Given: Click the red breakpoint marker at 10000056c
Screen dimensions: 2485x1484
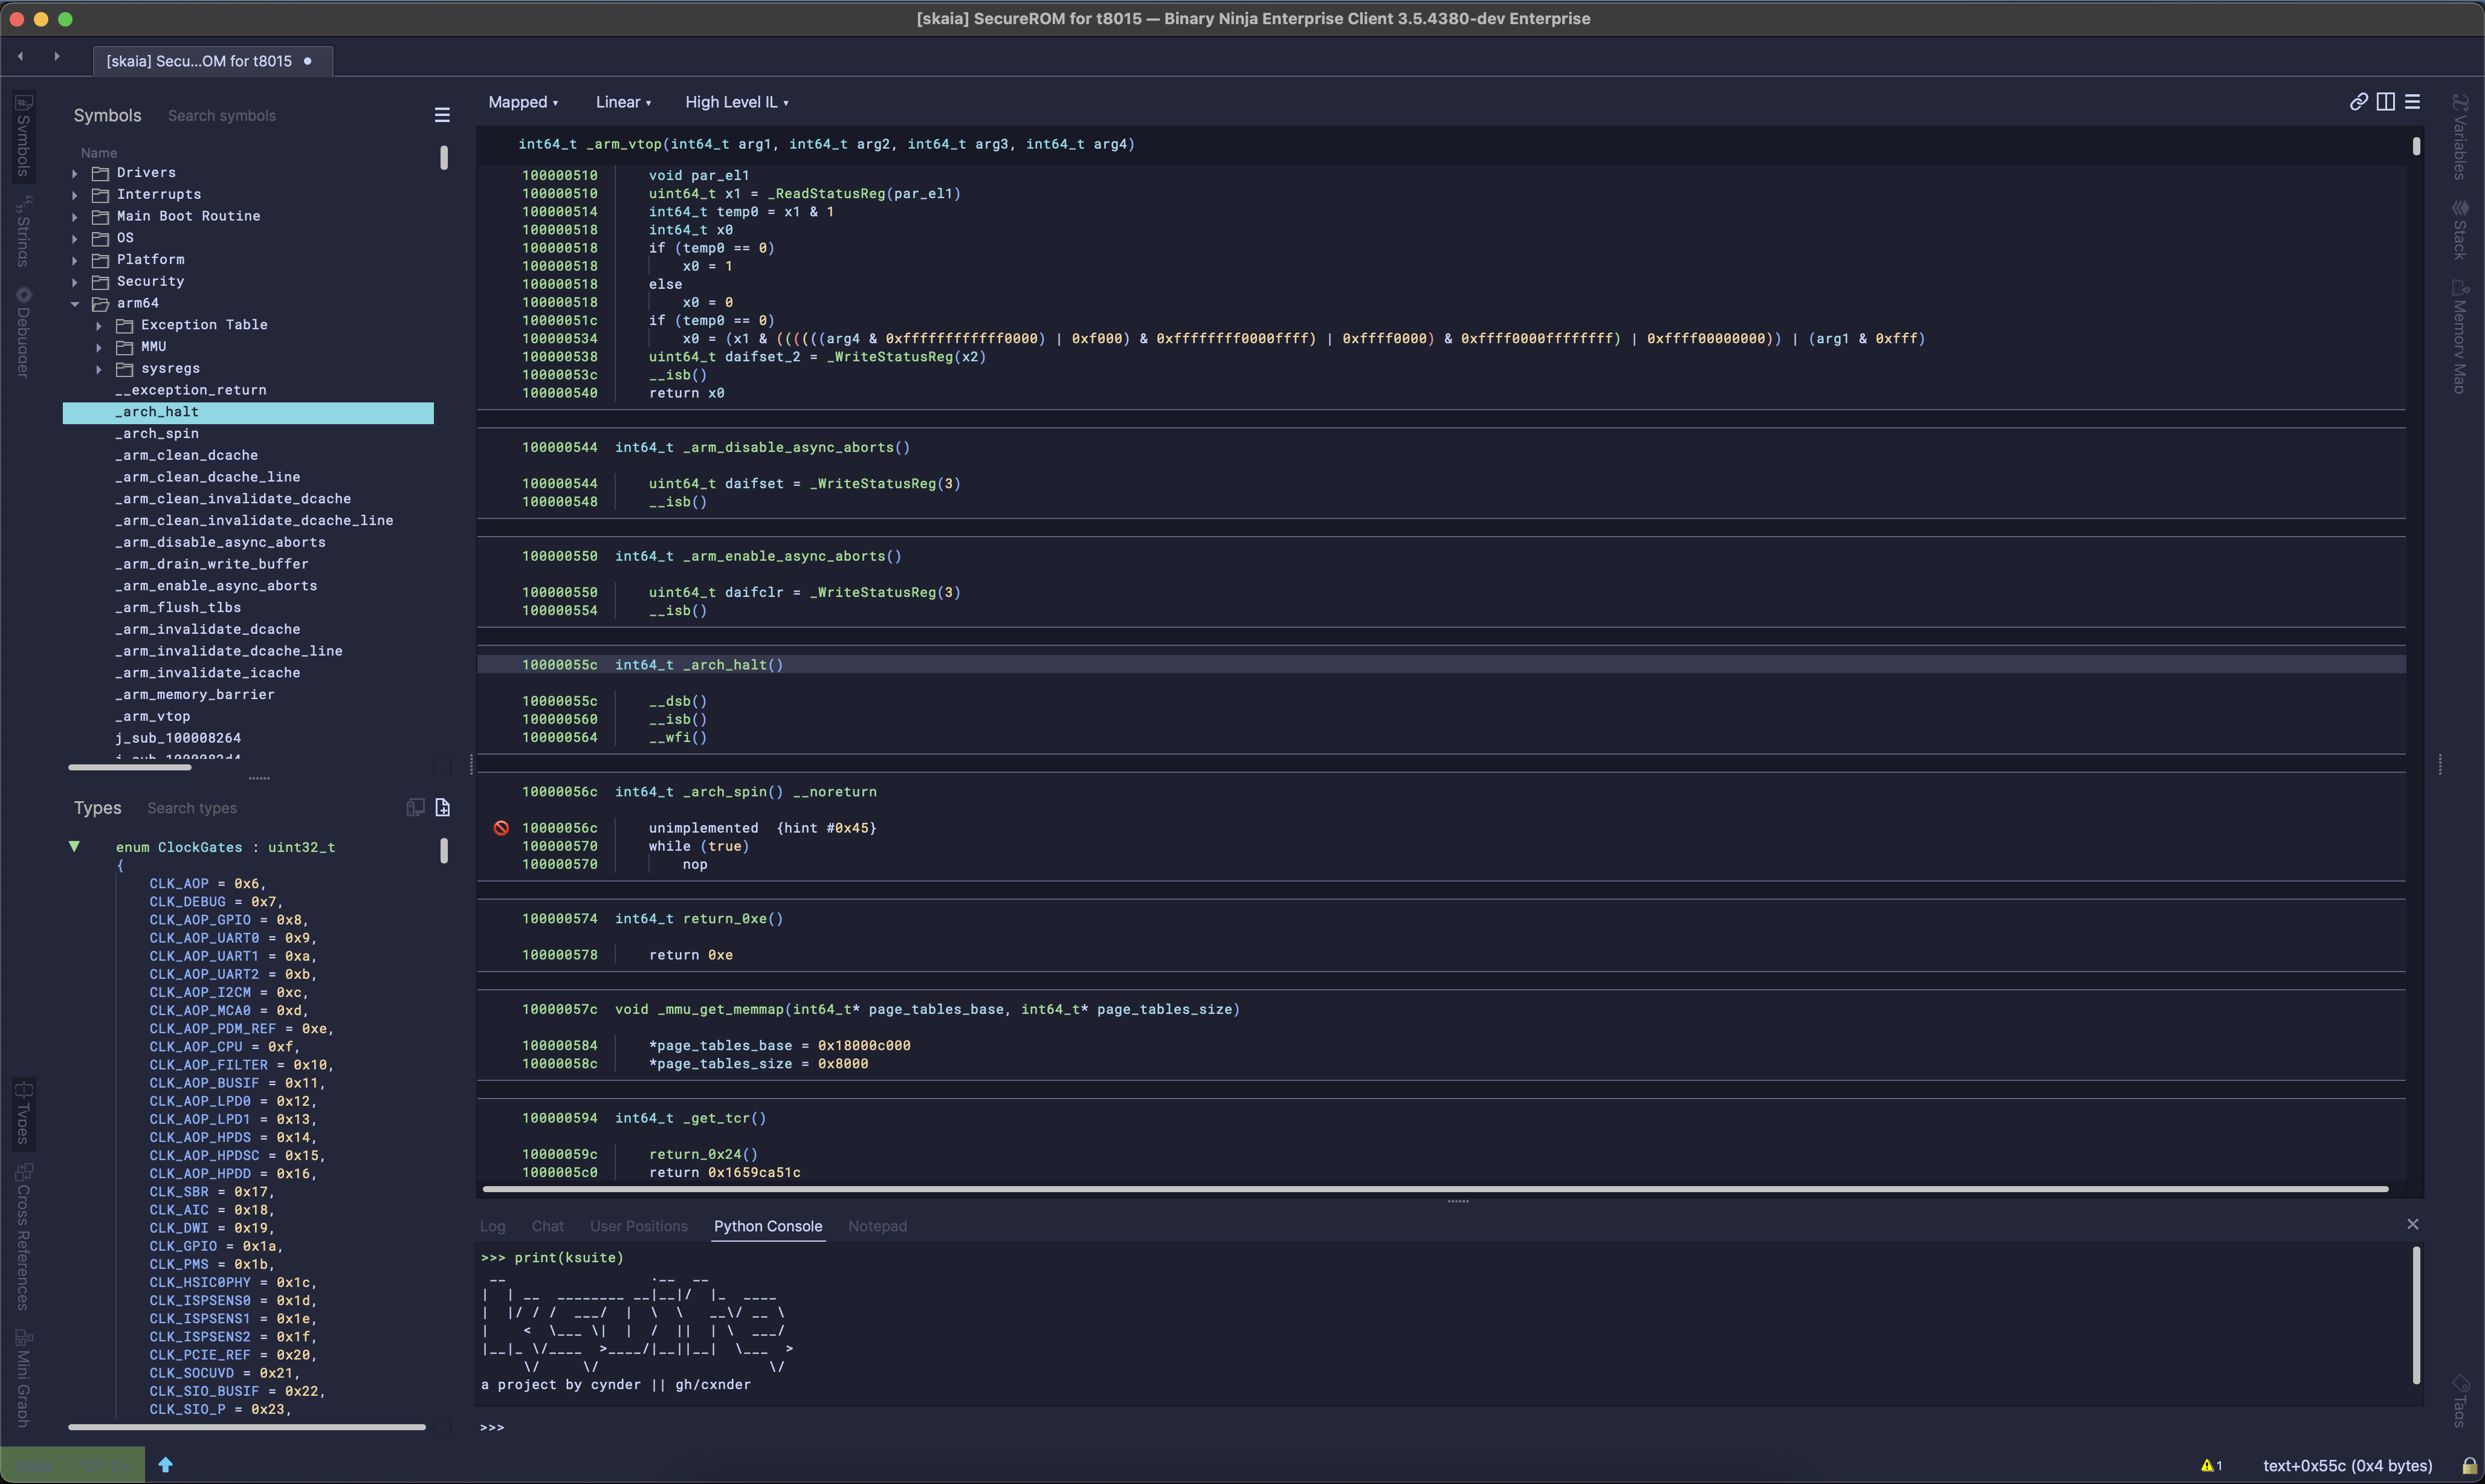Looking at the screenshot, I should tap(501, 828).
